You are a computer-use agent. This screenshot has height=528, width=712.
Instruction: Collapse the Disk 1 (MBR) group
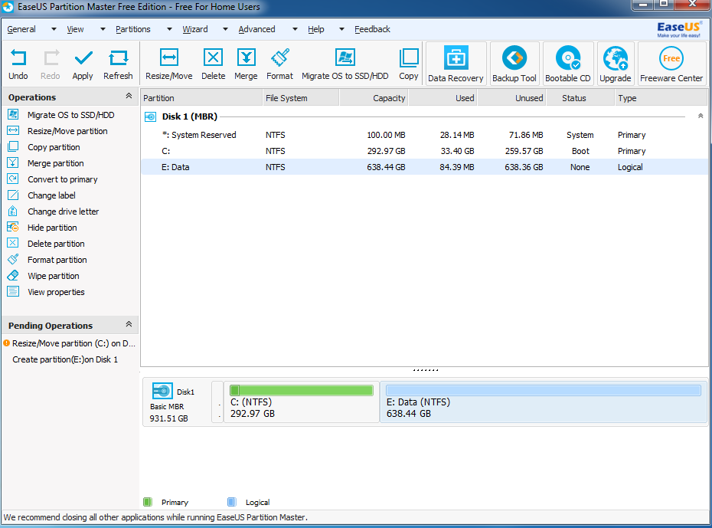(701, 116)
